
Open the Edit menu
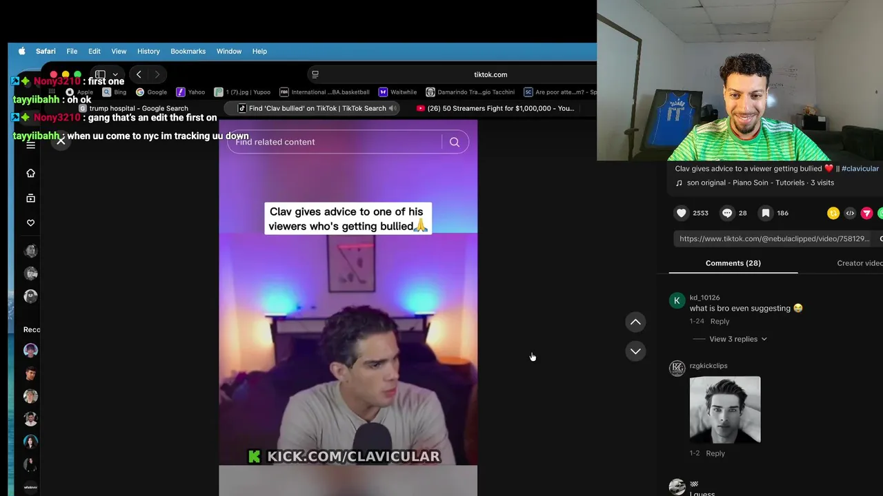tap(95, 51)
